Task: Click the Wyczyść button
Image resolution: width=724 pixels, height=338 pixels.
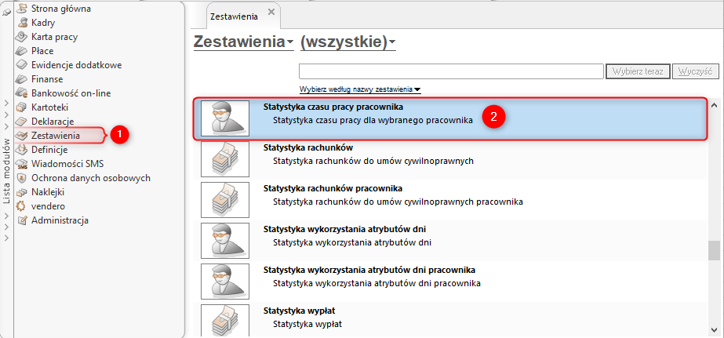Action: point(696,71)
